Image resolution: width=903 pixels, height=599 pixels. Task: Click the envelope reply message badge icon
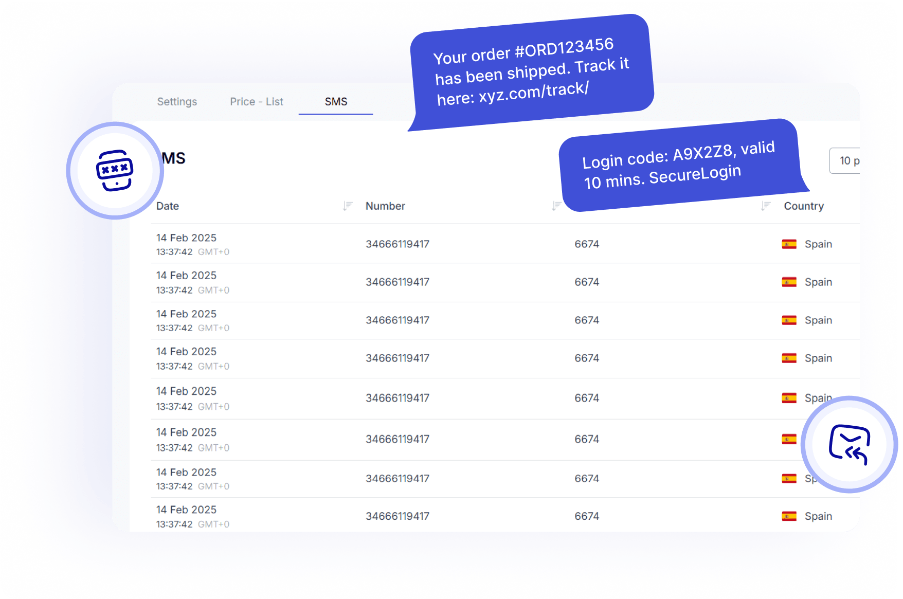coord(849,444)
